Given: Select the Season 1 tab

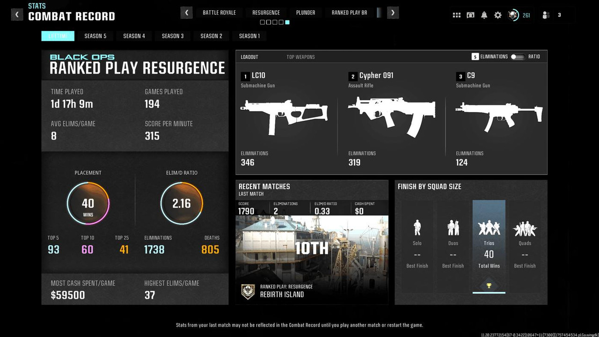Looking at the screenshot, I should [249, 36].
